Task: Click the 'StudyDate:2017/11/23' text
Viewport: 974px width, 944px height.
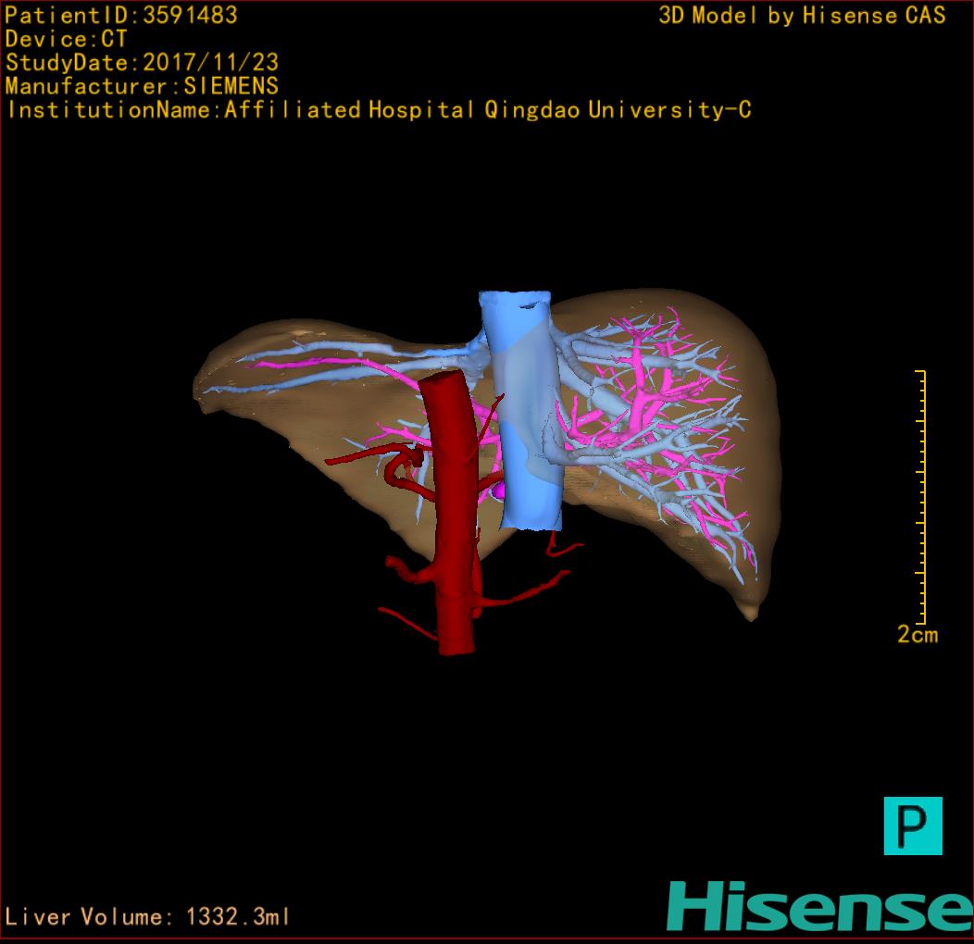Action: pyautogui.click(x=143, y=62)
